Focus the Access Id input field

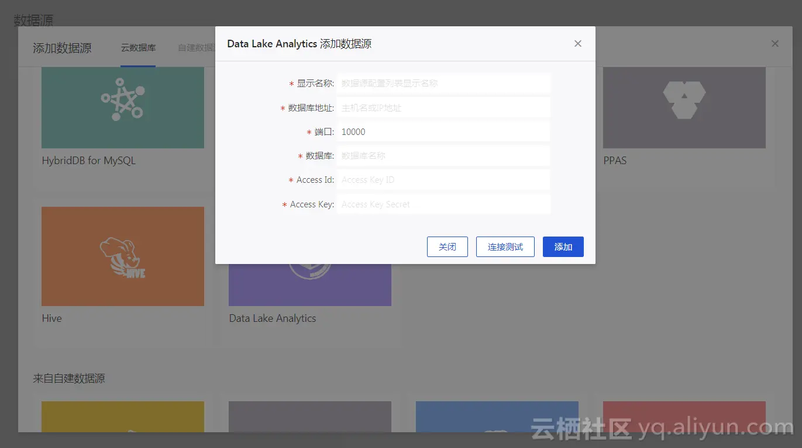click(443, 180)
